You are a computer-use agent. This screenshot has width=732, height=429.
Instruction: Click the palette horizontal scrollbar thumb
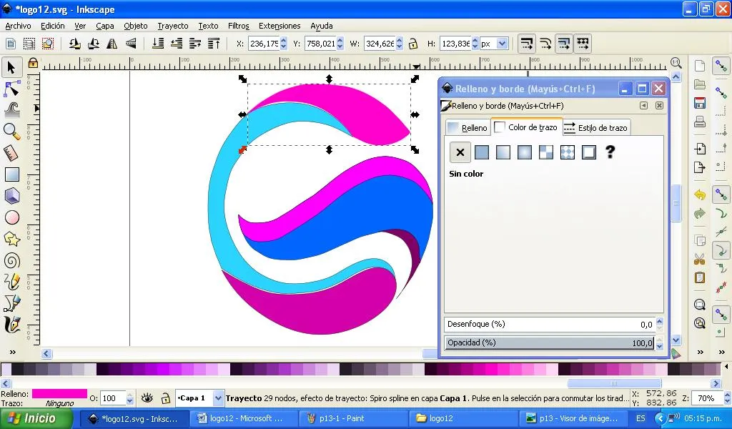pyautogui.click(x=614, y=383)
